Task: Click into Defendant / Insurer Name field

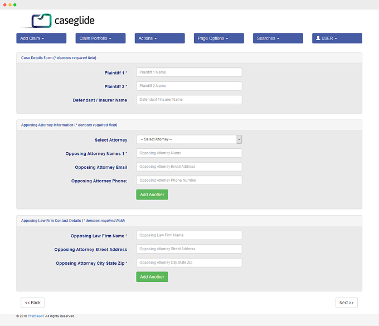Action: pyautogui.click(x=189, y=100)
